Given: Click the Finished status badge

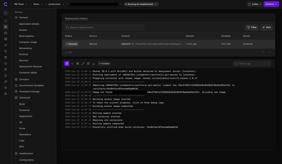Looking at the screenshot, I should tap(104, 64).
